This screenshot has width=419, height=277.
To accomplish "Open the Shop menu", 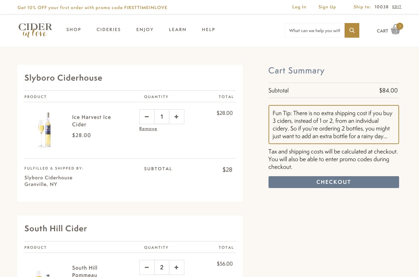I will [x=74, y=30].
